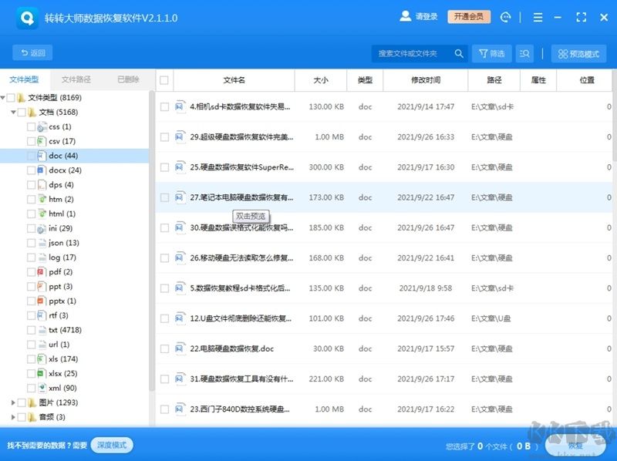The image size is (617, 461).
Task: Check the box for 22.电脑硬盘数据恢复.doc
Action: tap(164, 348)
